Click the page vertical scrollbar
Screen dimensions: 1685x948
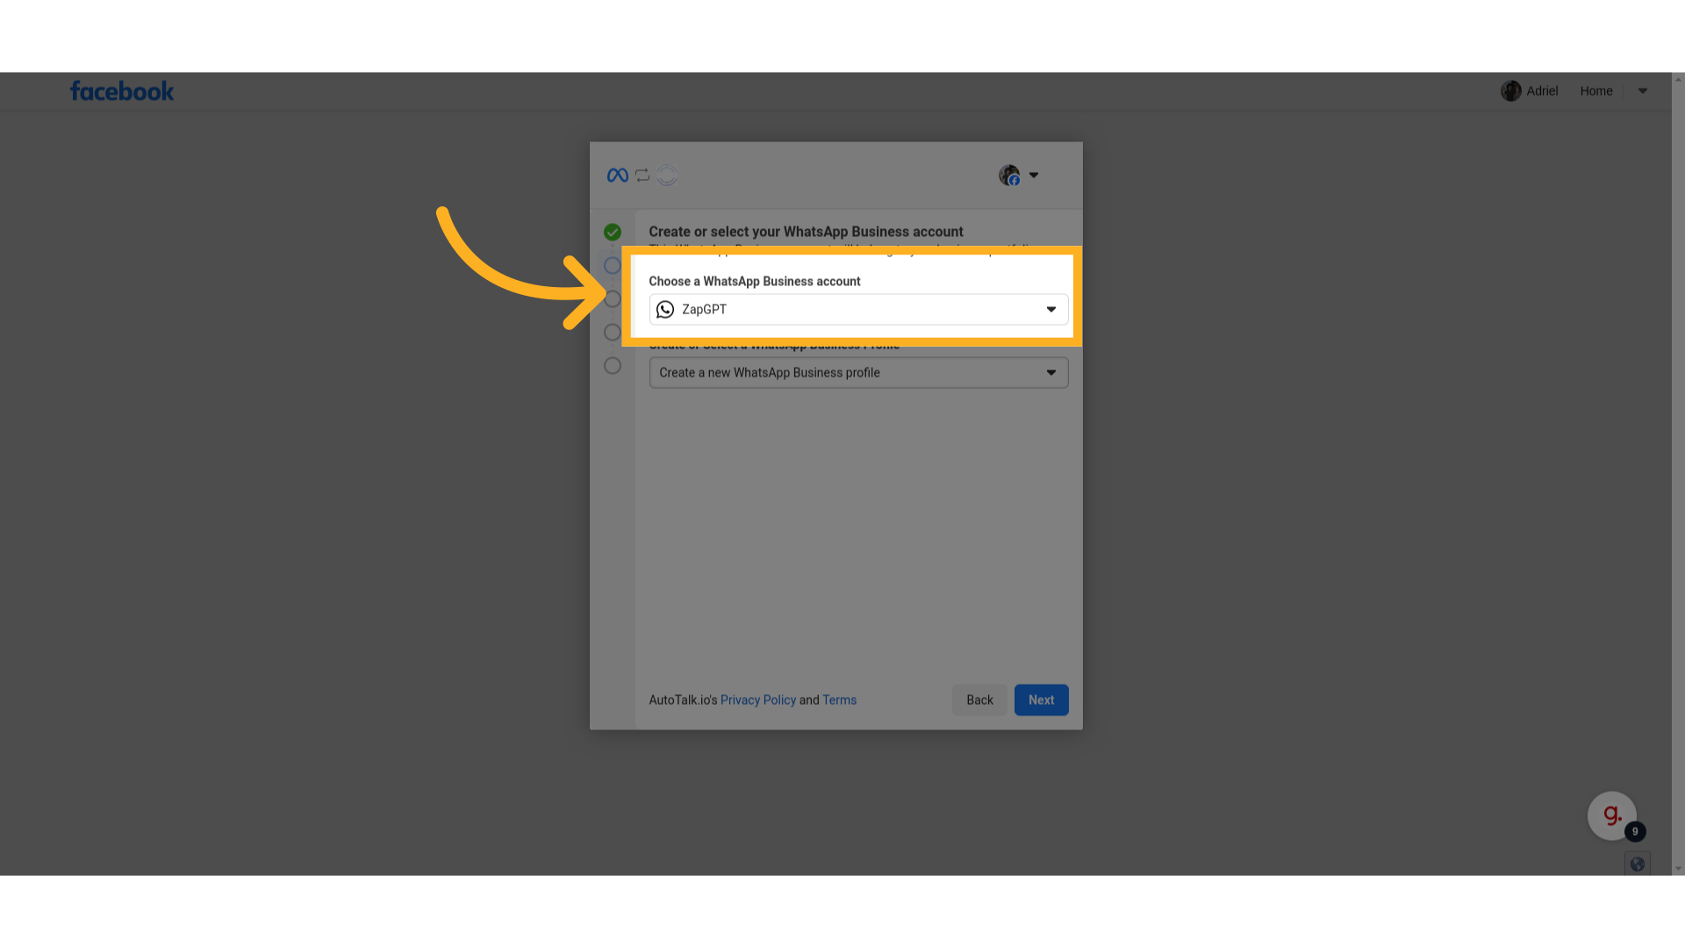[x=1678, y=474]
